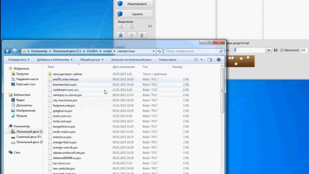309x174 pixels.
Task: Click the 'Компьютер' icon in the navigation pane
Action: pyautogui.click(x=11, y=126)
